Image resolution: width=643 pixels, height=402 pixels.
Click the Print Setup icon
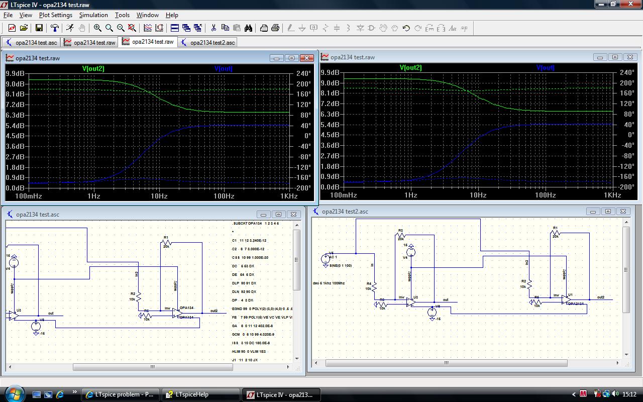pos(264,28)
